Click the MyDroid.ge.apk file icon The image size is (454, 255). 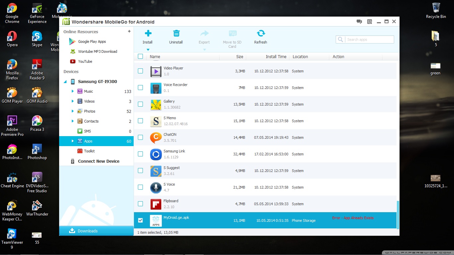pos(156,220)
